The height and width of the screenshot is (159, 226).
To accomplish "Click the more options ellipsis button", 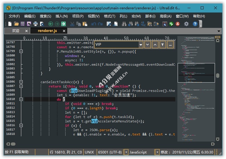I will [170, 44].
